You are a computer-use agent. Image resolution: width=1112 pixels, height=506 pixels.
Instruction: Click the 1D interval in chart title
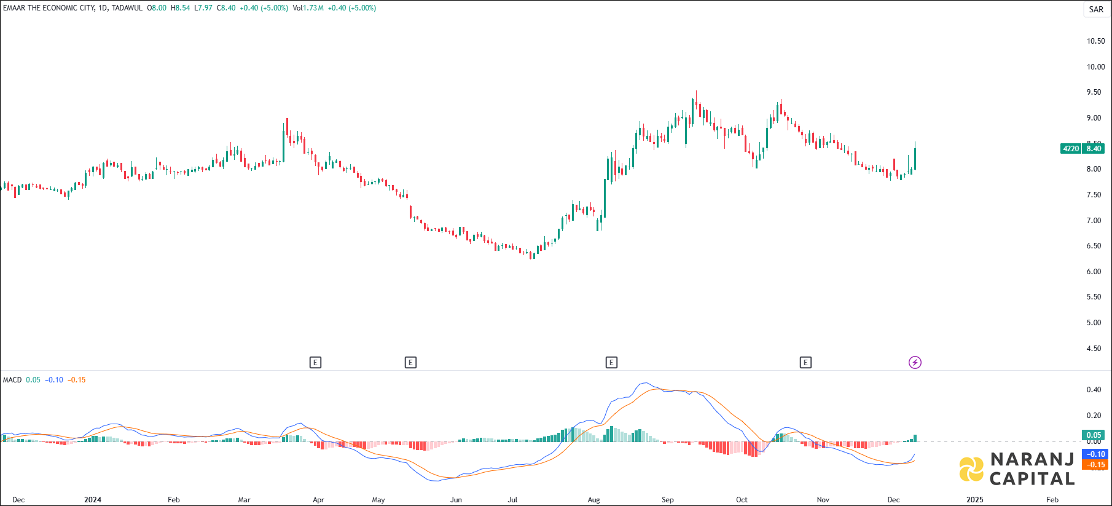point(103,8)
